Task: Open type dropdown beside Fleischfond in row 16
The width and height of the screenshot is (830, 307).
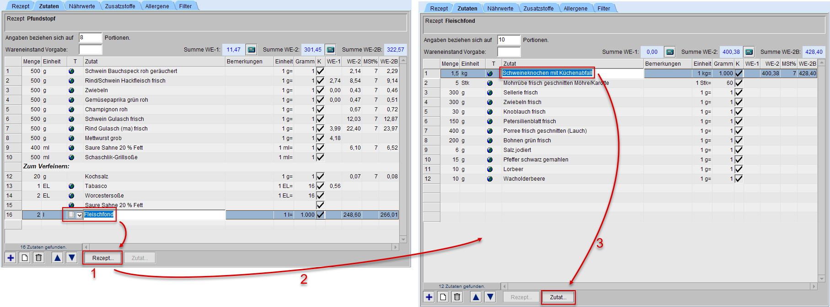Action: [80, 215]
